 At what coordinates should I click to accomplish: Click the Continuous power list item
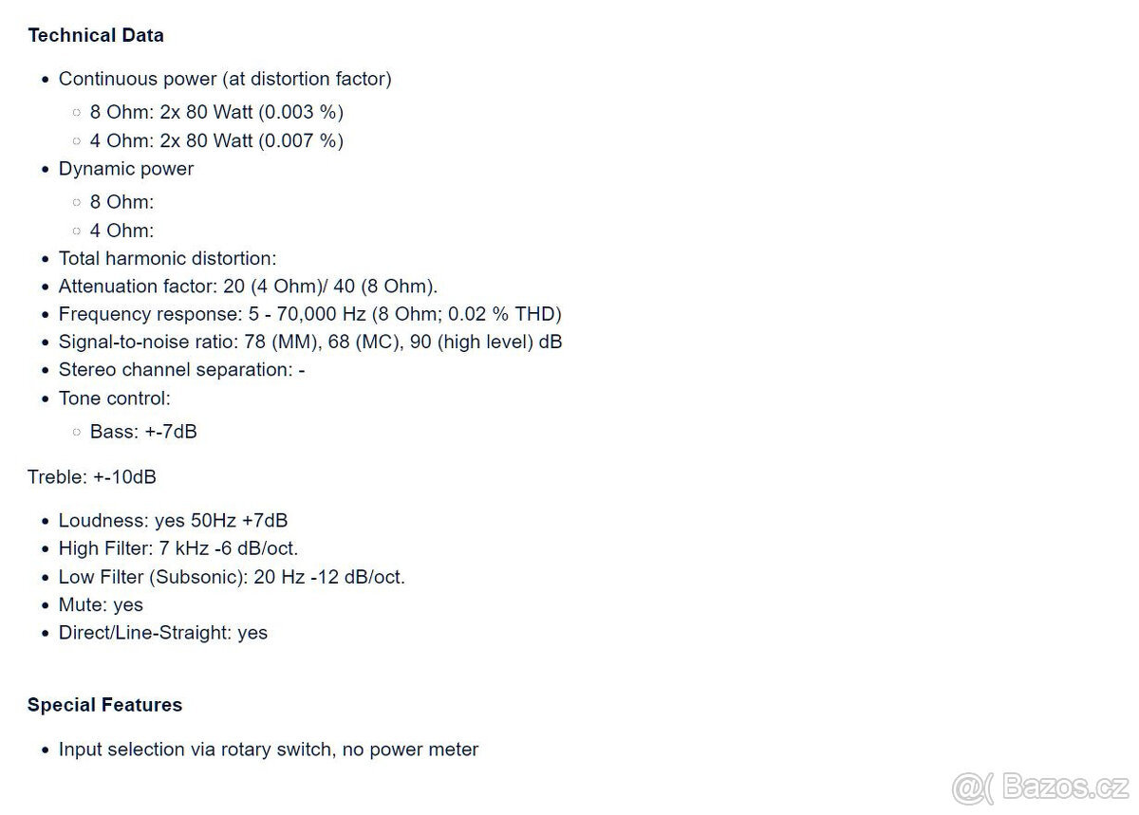click(225, 79)
